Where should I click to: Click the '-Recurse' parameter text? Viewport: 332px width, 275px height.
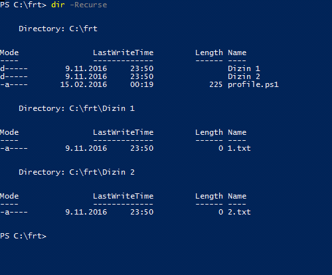pos(88,5)
